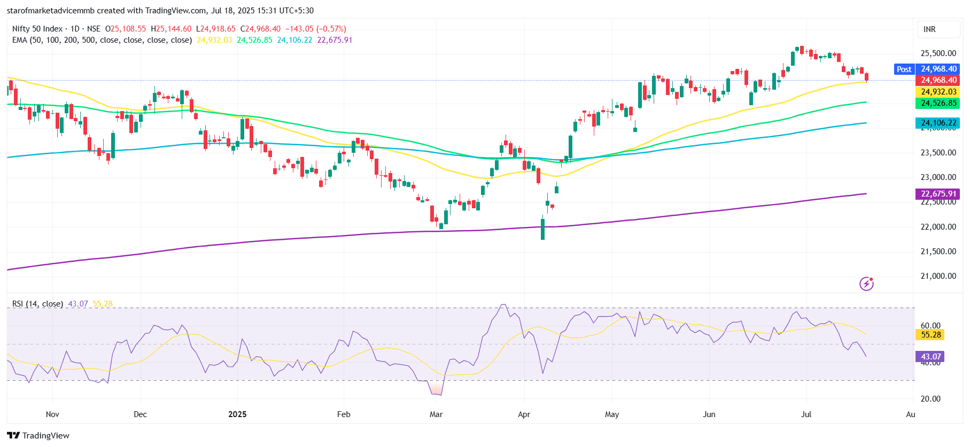Click the blue 24,968.40 post-market price tag
This screenshot has height=447, width=970.
[x=938, y=69]
